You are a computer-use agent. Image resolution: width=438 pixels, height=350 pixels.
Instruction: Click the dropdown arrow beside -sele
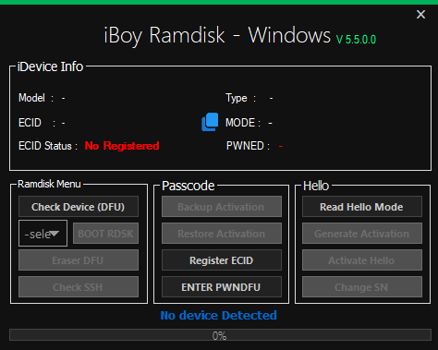click(55, 234)
